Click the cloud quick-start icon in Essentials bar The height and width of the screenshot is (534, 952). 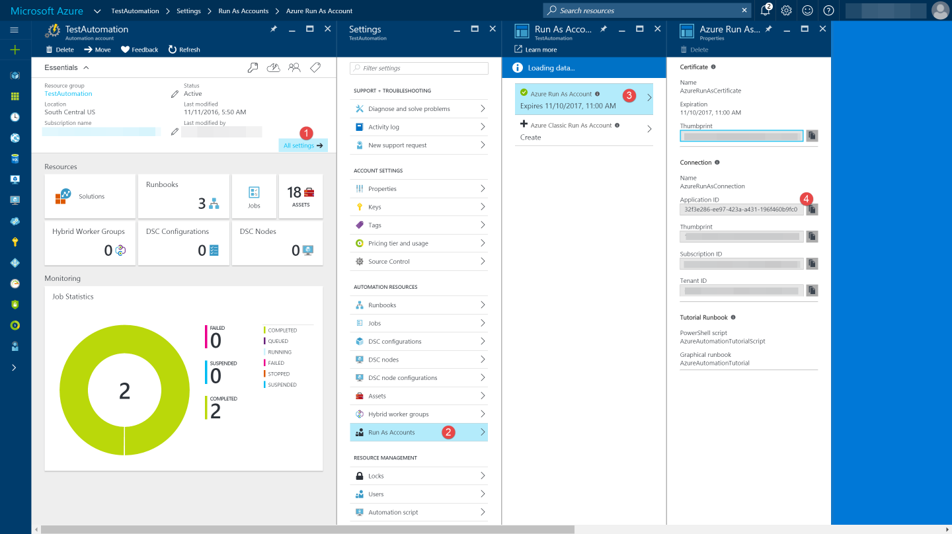pos(273,67)
